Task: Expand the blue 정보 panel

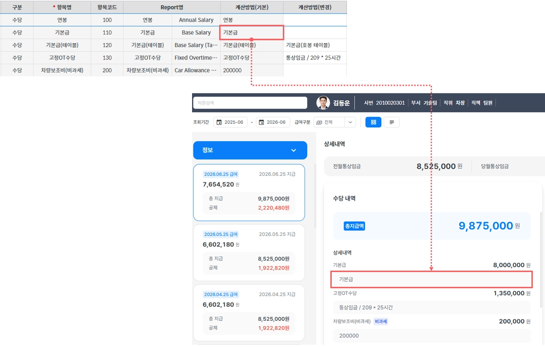Action: pyautogui.click(x=250, y=150)
